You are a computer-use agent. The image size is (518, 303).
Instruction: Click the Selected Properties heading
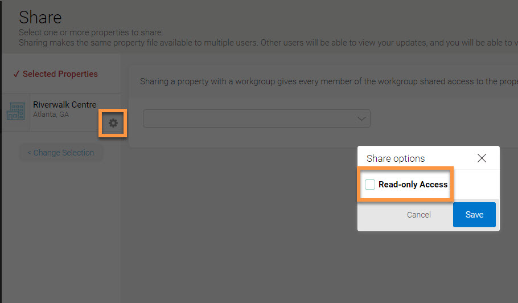point(60,74)
